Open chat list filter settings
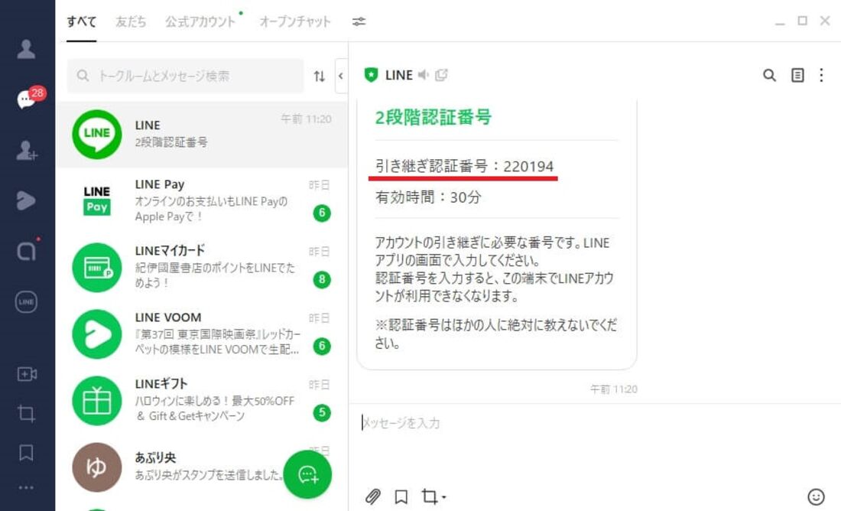The height and width of the screenshot is (511, 841). (357, 22)
